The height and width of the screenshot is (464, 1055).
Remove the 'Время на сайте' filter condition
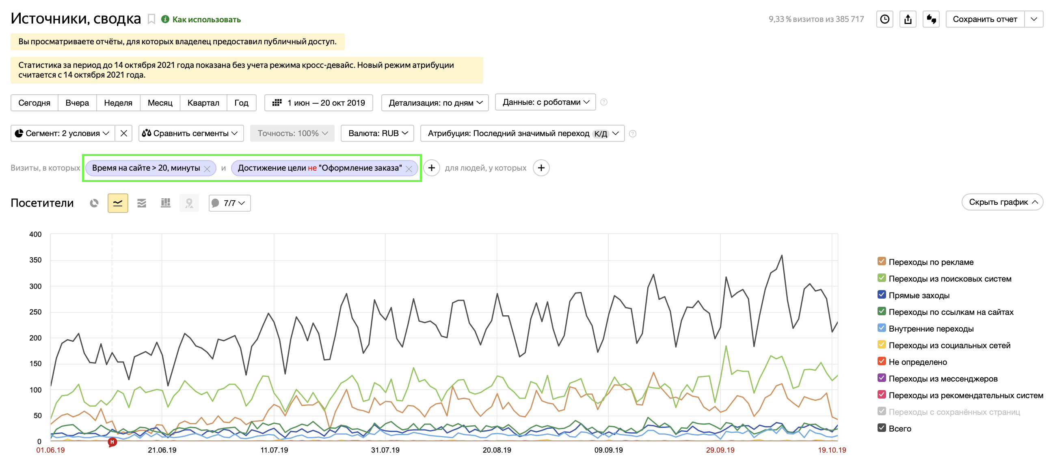pos(207,169)
